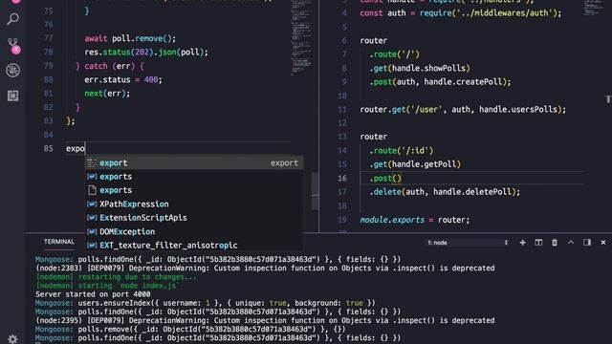612x344 pixels.
Task: Click 'err.status = 400;' line
Action: (123, 79)
